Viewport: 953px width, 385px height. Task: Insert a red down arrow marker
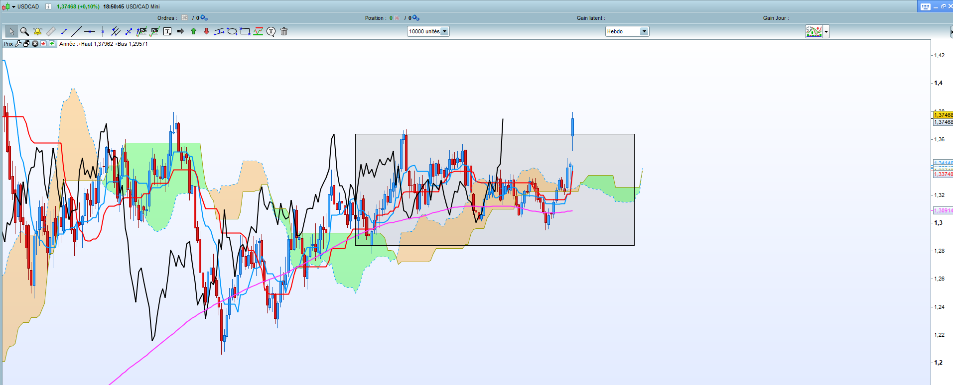coord(206,31)
